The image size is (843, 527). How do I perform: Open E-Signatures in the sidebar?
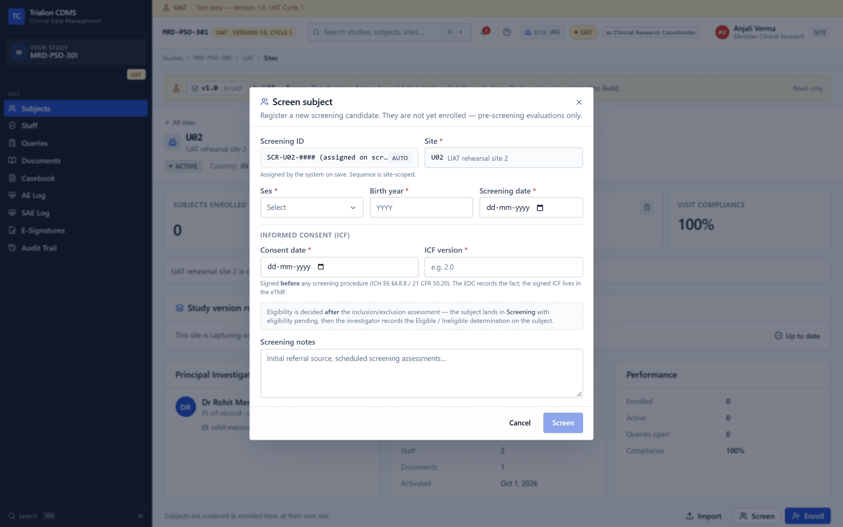coord(76,231)
